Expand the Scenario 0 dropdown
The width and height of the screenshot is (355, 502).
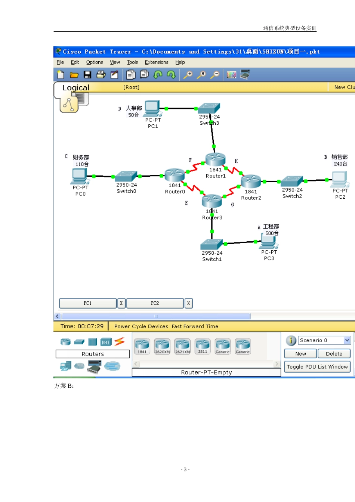point(347,340)
